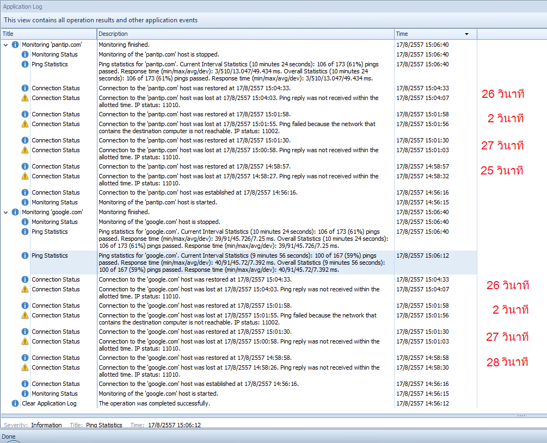
Task: Click info icon of highlighted Ping Statistics 15:06:12 row
Action: 25,255
